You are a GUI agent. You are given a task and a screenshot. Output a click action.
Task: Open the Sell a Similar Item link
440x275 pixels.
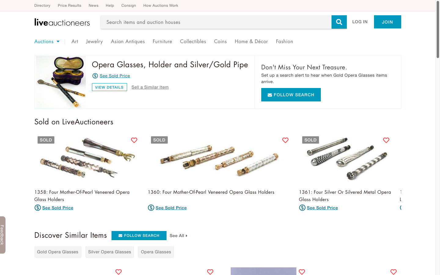click(150, 87)
